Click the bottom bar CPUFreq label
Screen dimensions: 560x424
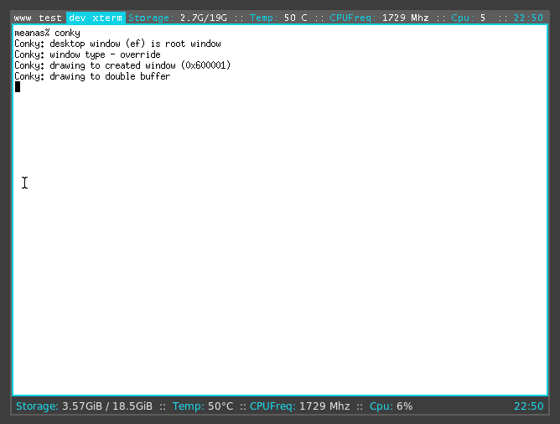(272, 406)
